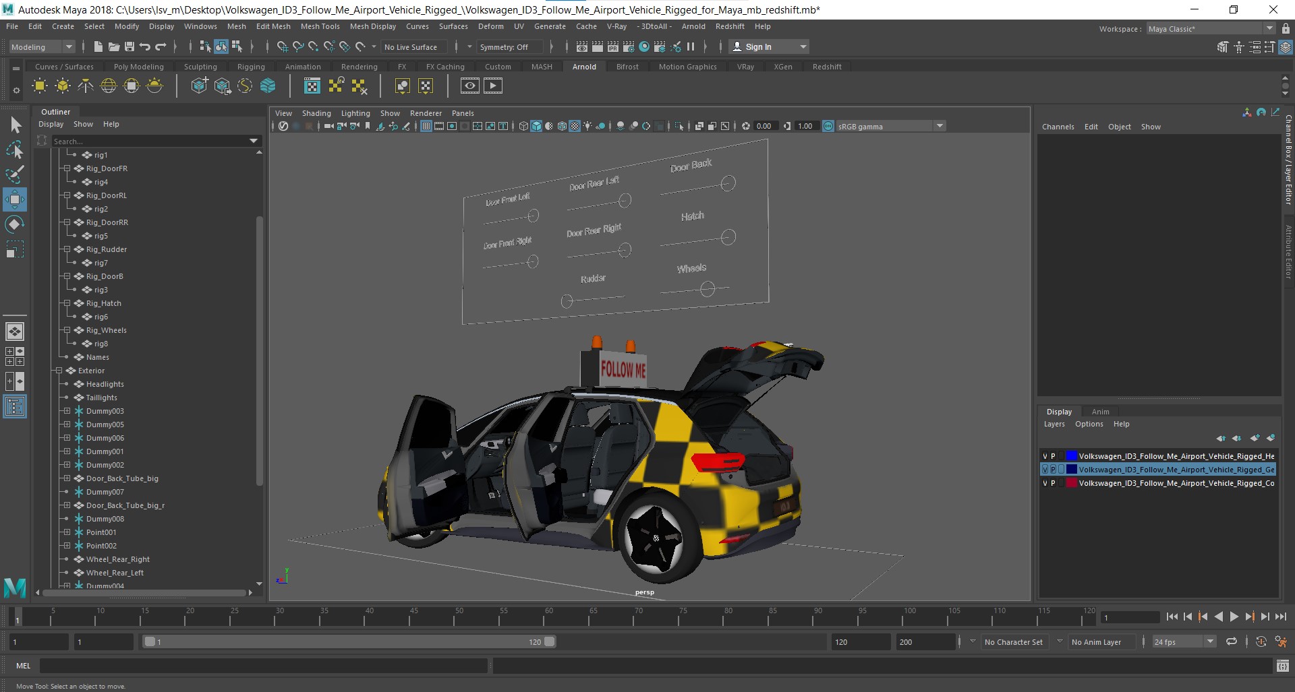
Task: Undo last action arrow
Action: click(144, 46)
